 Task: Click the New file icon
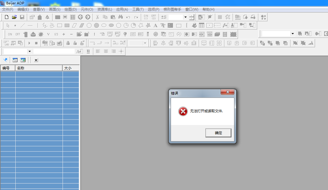pos(7,17)
